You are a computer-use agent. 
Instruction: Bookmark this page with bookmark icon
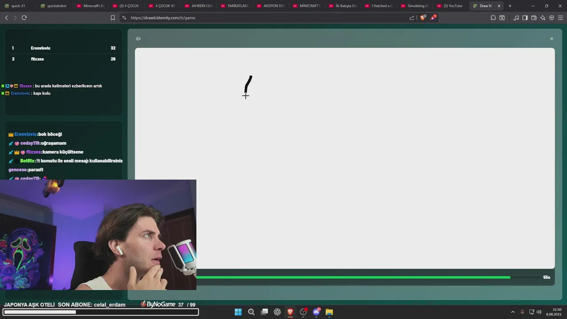point(113,18)
